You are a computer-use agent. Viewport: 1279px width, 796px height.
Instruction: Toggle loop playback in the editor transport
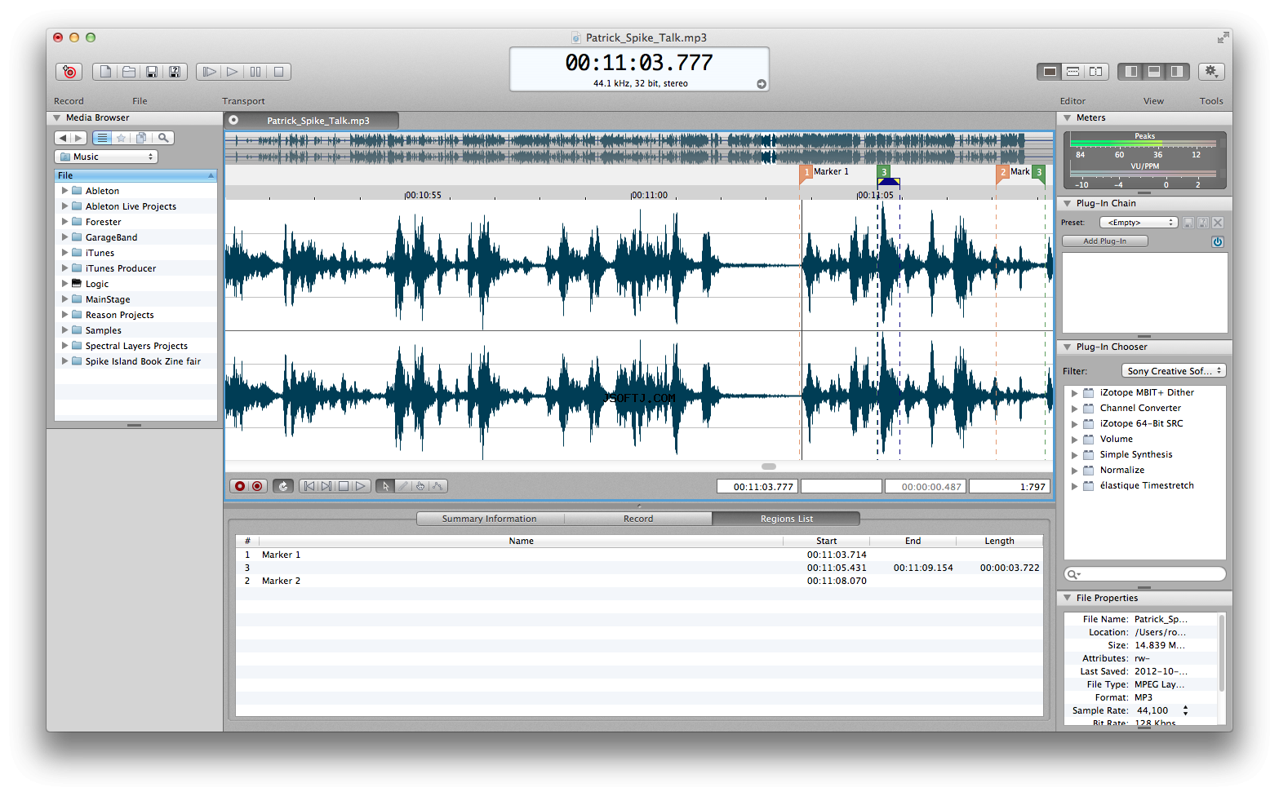pos(283,486)
